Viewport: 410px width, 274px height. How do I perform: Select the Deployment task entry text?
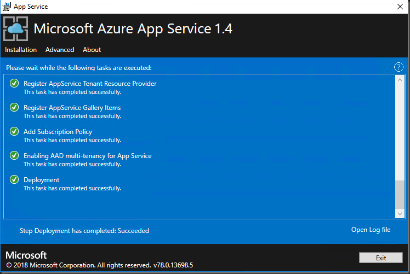coord(42,180)
